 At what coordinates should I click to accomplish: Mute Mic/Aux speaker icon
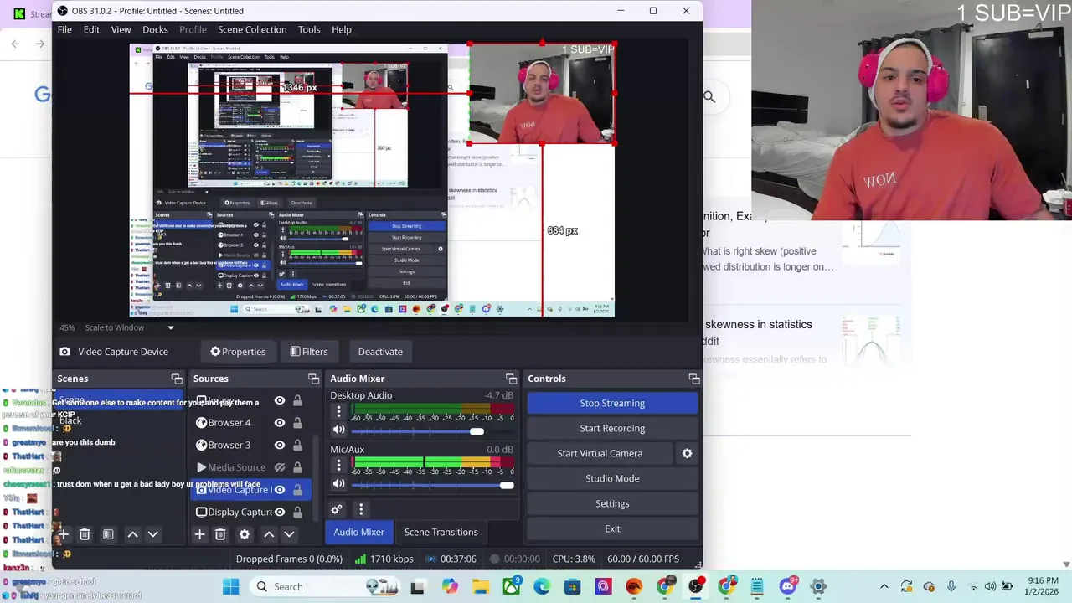click(338, 483)
